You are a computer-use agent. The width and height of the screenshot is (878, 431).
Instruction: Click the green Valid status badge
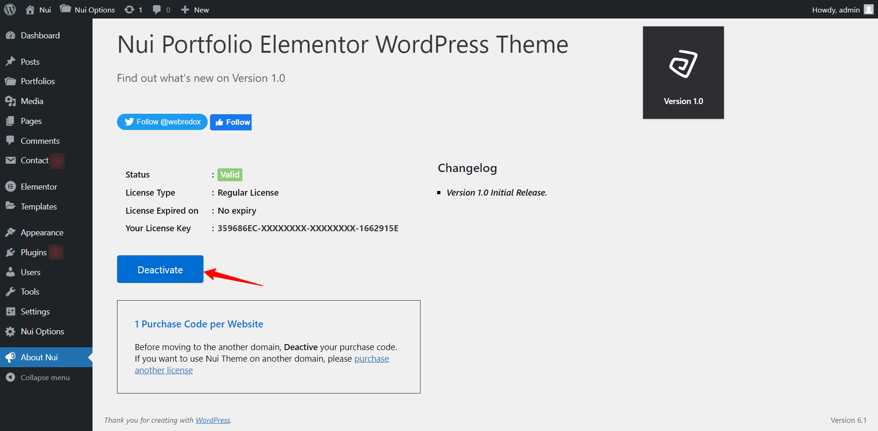click(230, 174)
